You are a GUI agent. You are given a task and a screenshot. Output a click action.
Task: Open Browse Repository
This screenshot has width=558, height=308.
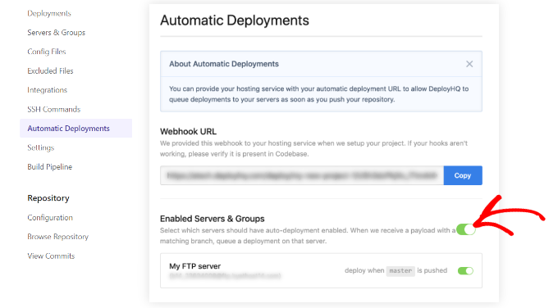[58, 237]
